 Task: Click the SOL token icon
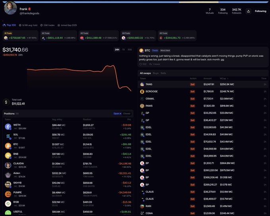pyautogui.click(x=8, y=136)
